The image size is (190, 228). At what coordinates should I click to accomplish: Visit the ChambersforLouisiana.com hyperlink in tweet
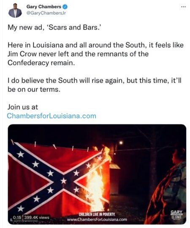(x=52, y=116)
